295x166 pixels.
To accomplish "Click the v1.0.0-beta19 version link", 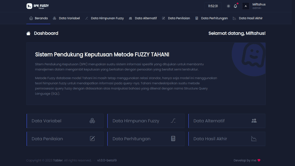I will [107, 160].
